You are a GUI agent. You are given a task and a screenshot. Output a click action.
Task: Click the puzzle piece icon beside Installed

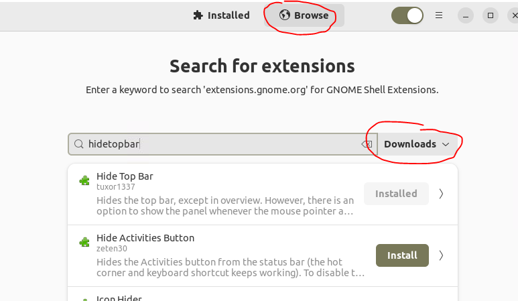click(197, 15)
